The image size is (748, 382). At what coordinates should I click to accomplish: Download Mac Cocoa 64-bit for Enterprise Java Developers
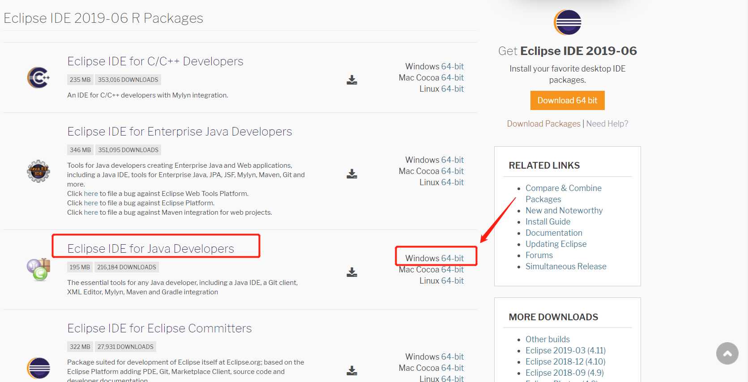453,171
